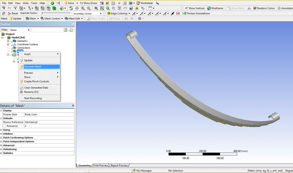Click the Outline filter text field
293x173 pixels.
[x=47, y=30]
